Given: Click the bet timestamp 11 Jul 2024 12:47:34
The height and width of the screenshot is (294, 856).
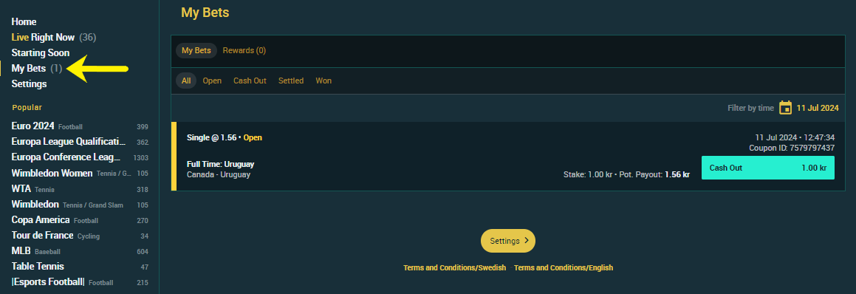Looking at the screenshot, I should [795, 137].
